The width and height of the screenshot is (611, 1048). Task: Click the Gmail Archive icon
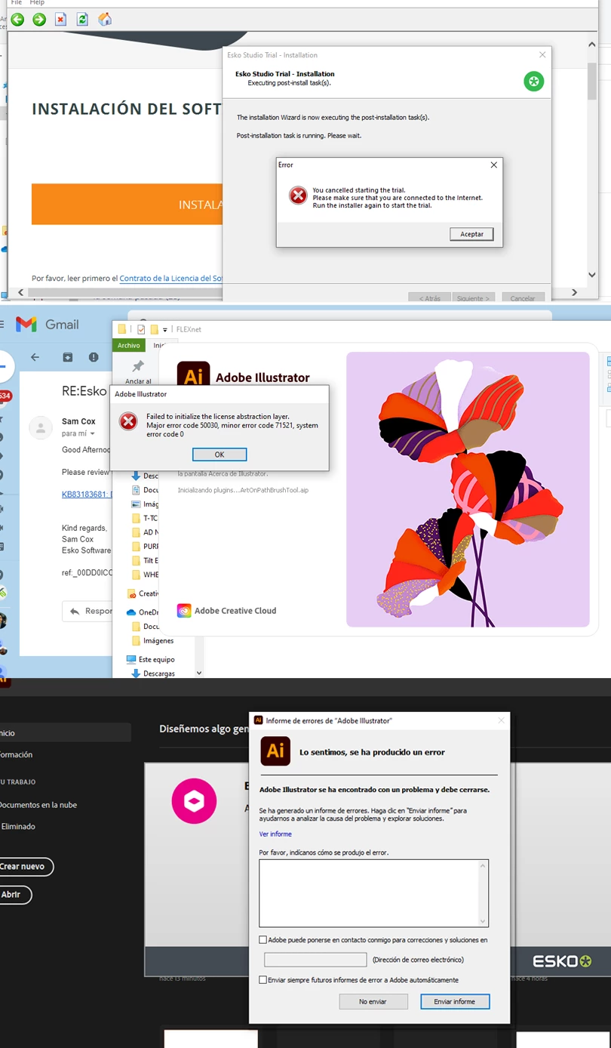(68, 357)
